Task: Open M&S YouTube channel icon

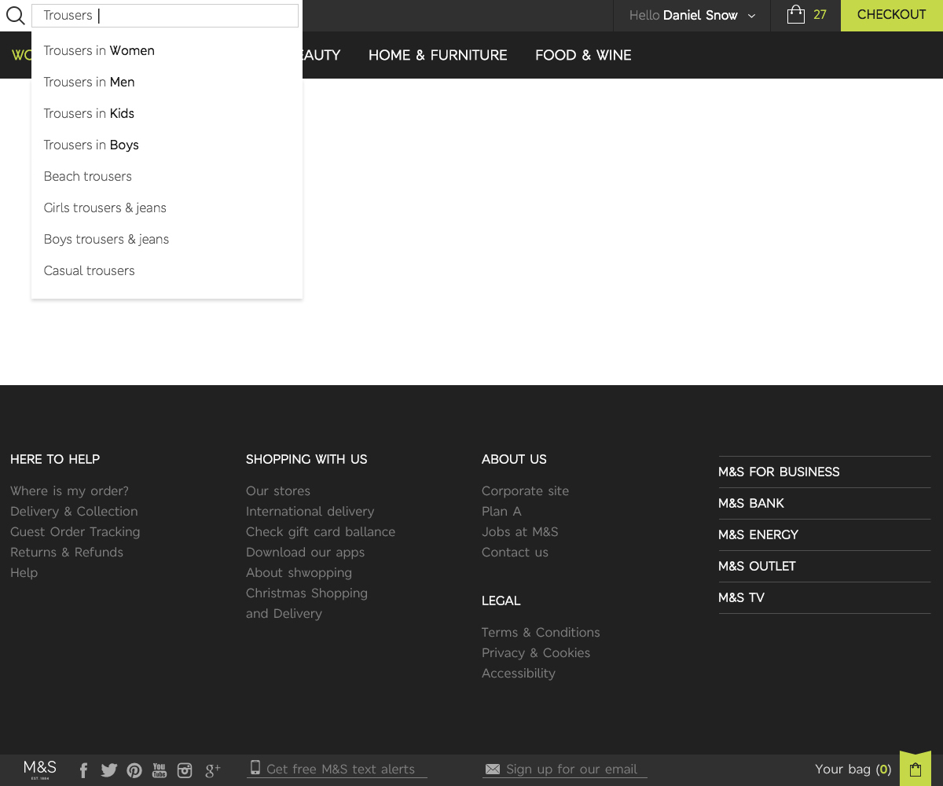Action: pyautogui.click(x=160, y=770)
